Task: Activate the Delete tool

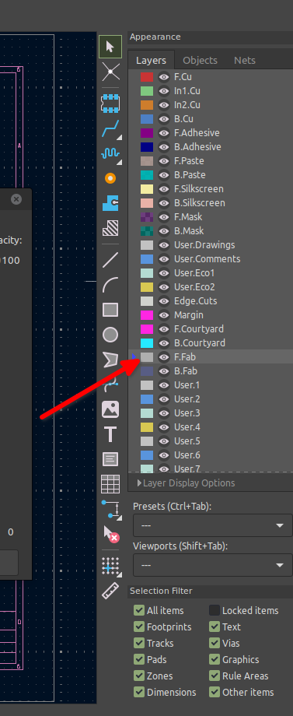Action: (110, 534)
